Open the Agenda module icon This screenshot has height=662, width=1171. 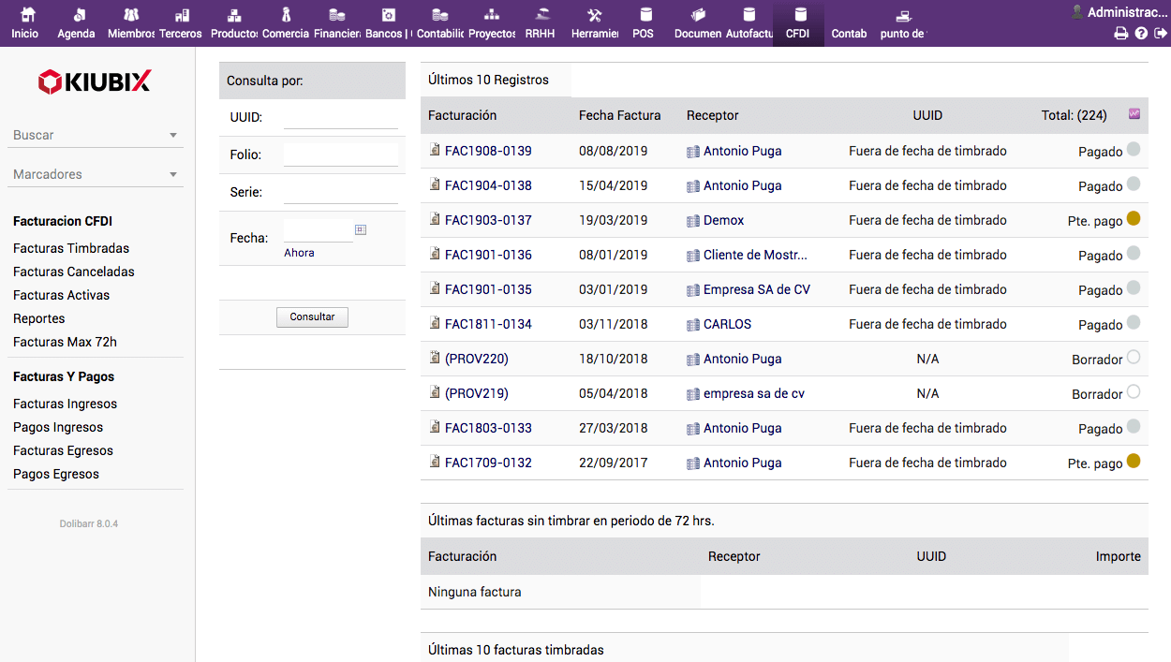77,16
